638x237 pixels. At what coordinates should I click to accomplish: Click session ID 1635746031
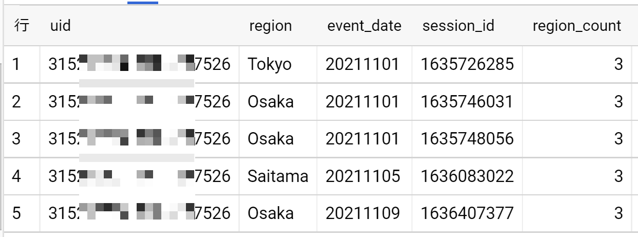point(467,101)
